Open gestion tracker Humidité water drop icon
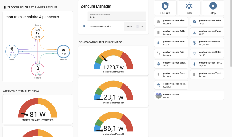The image size is (232, 137). point(158,43)
